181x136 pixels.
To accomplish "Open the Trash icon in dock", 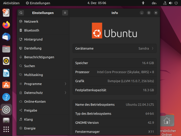I will 6,120.
